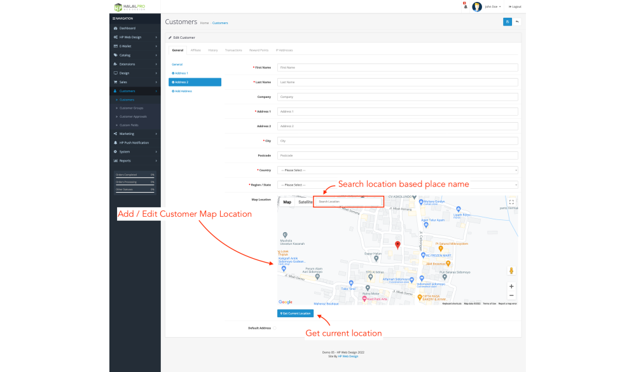Screen dimensions: 636x372
Task: Click the Orders Completed progress bar
Action: pyautogui.click(x=135, y=176)
